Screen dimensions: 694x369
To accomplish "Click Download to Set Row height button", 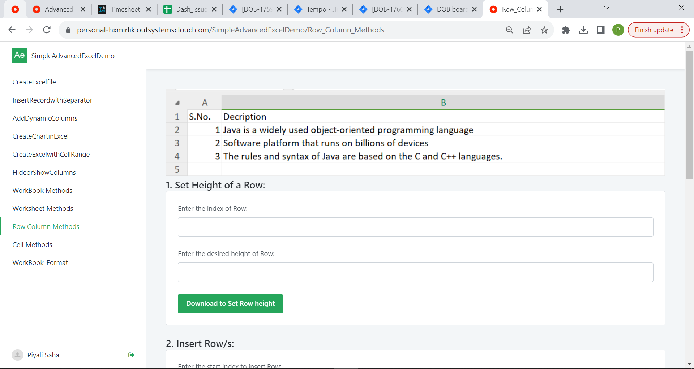I will coord(230,304).
